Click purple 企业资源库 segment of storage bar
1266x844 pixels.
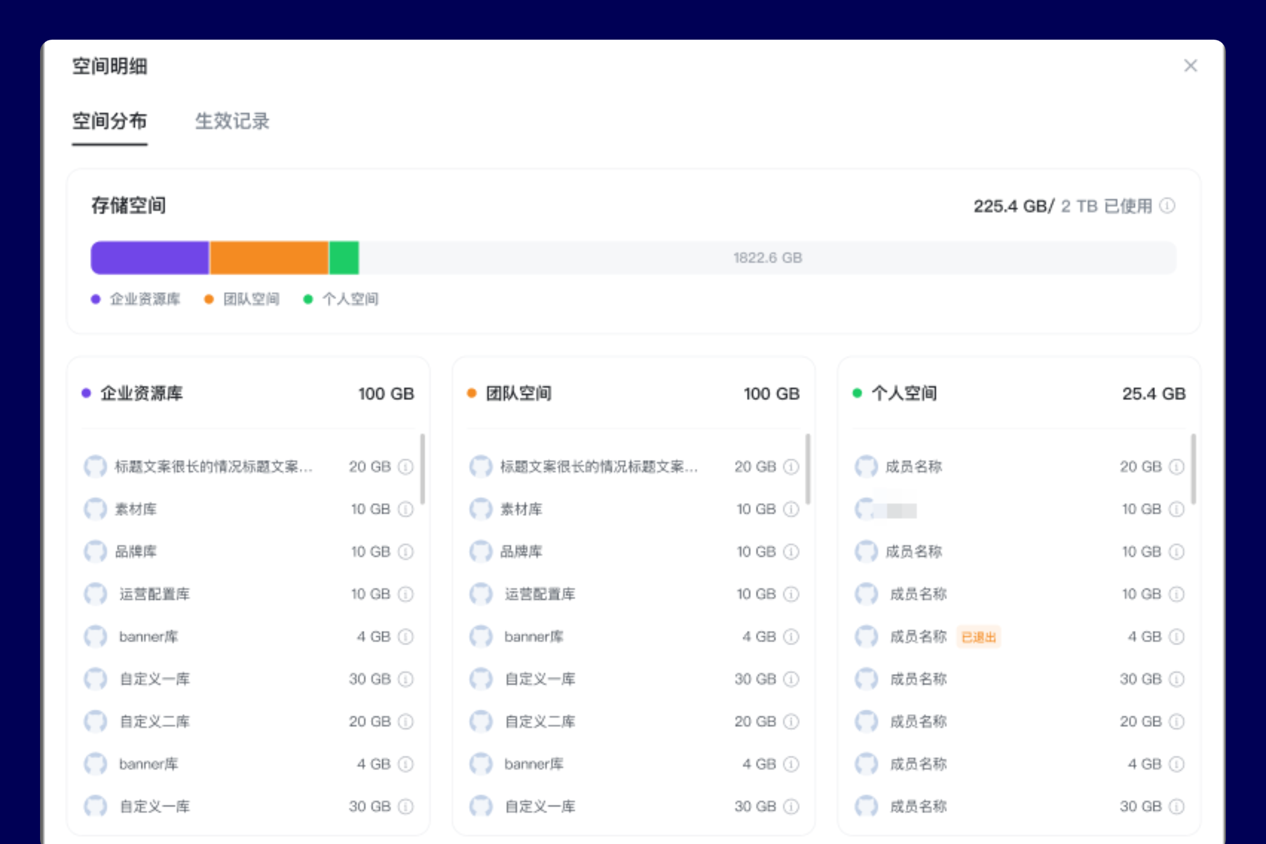coord(150,258)
